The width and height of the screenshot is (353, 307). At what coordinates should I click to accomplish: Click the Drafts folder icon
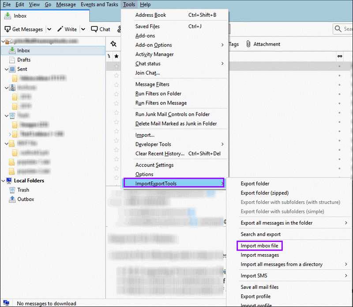pos(12,60)
